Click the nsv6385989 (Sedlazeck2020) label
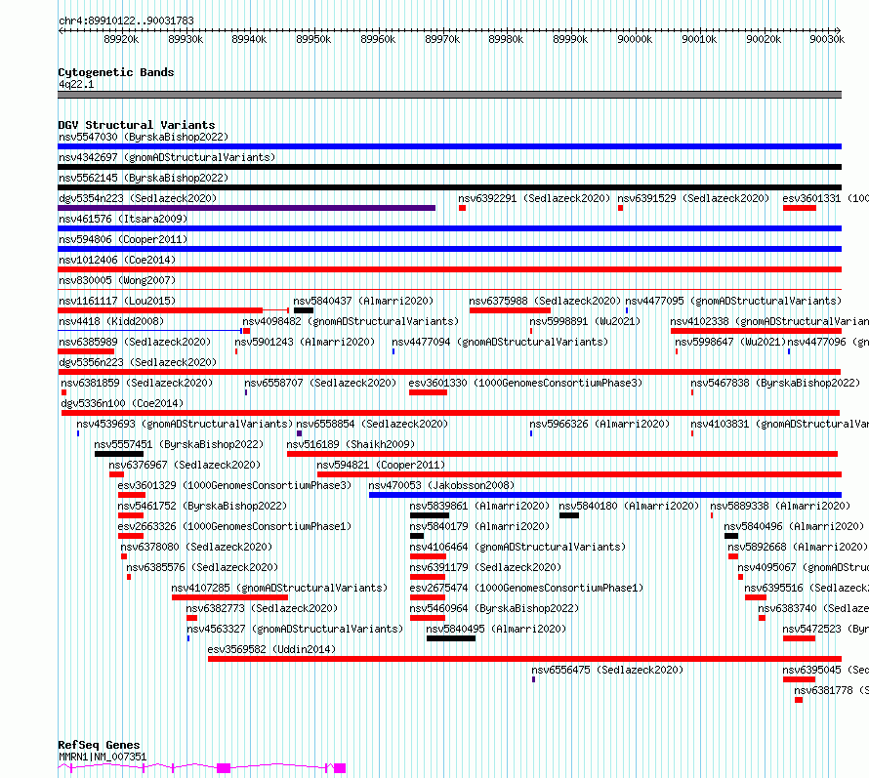The image size is (869, 778). click(135, 342)
